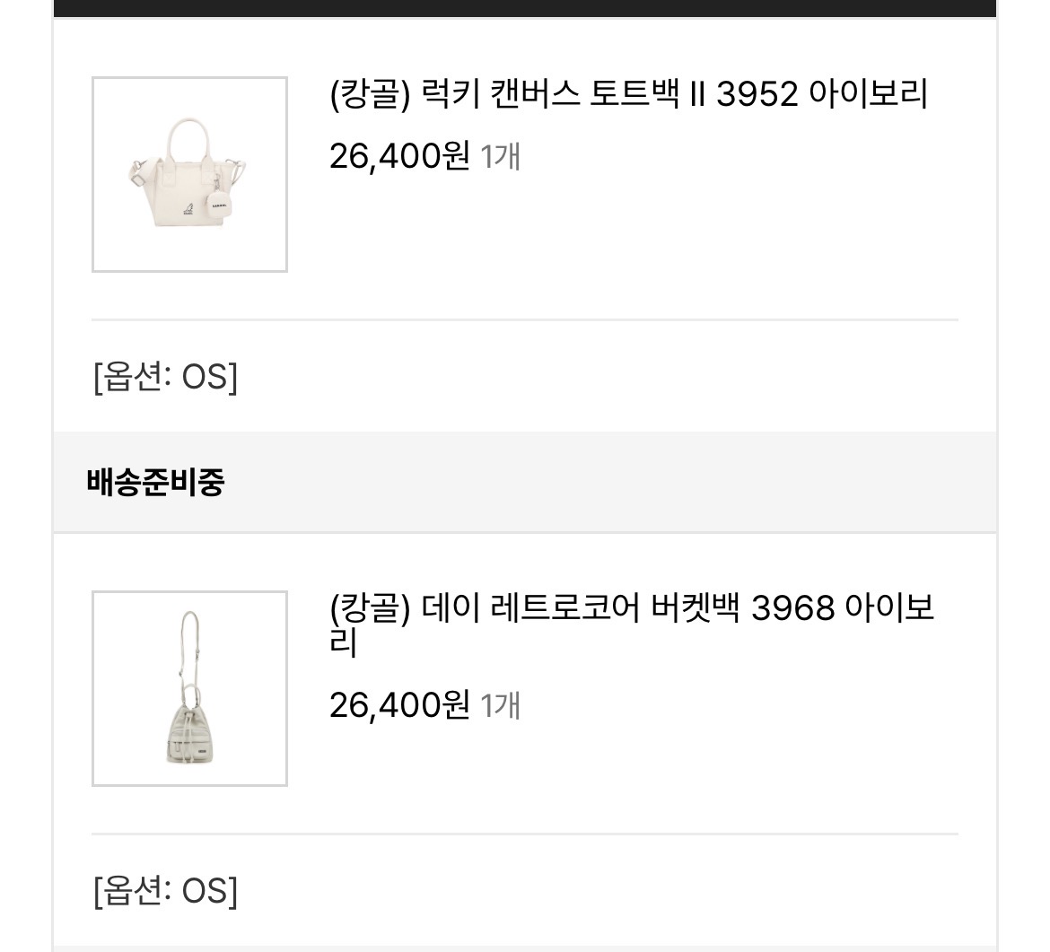Viewport: 1050px width, 952px height.
Task: Click the 1개 quantity beside the bucket bag price
Action: coord(501,705)
